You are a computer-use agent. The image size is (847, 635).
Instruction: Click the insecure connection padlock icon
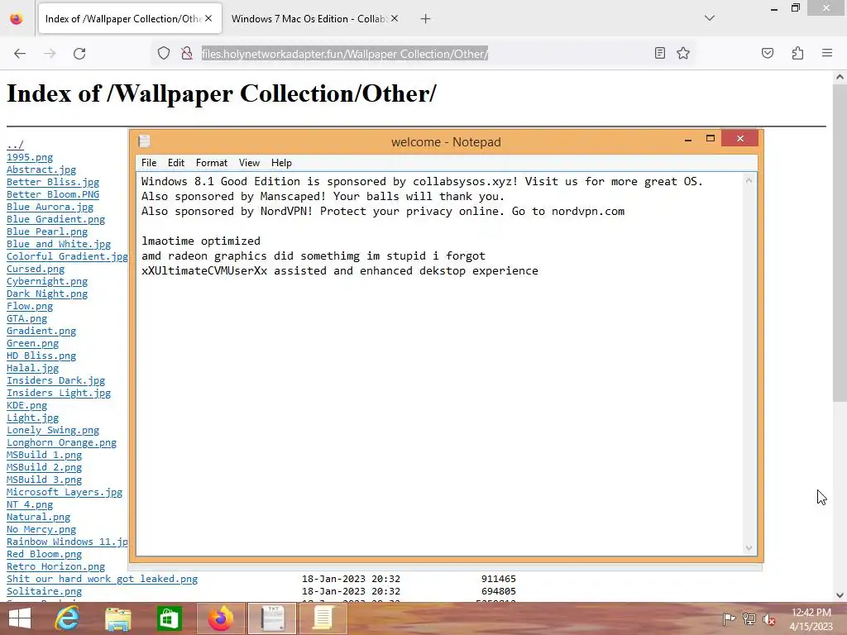coord(187,53)
